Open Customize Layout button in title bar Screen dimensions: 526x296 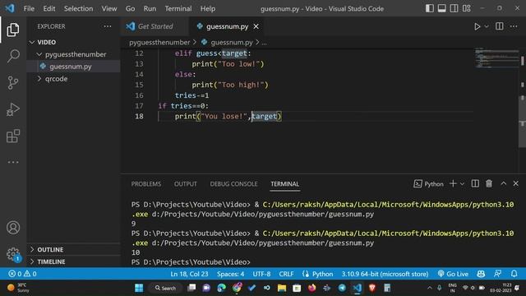[x=466, y=8]
